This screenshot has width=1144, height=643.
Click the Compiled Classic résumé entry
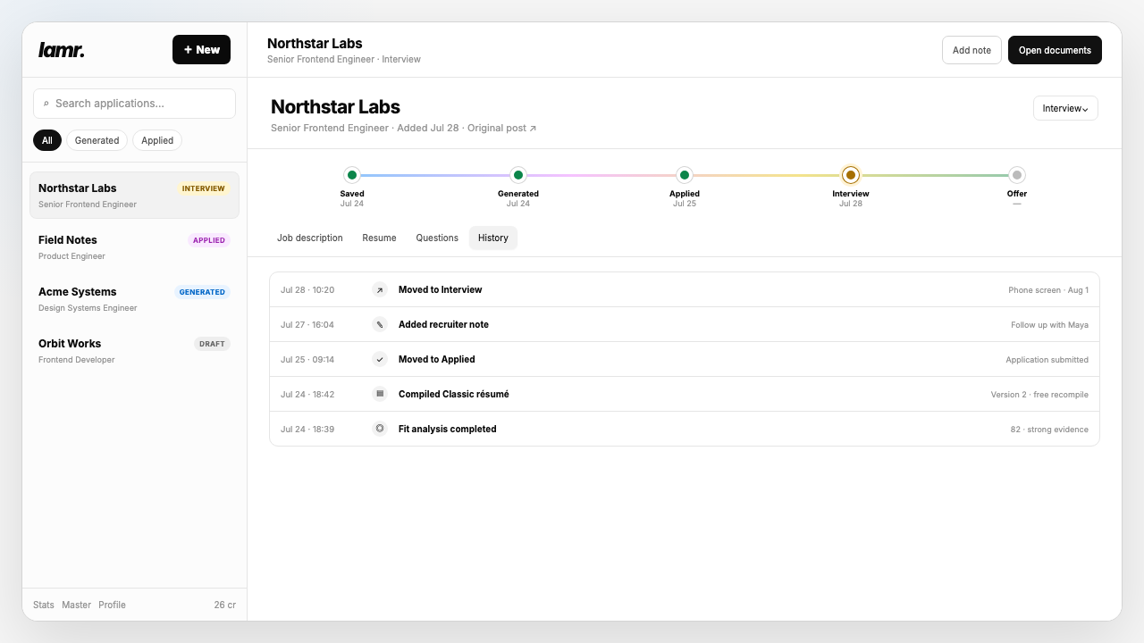pyautogui.click(x=685, y=394)
